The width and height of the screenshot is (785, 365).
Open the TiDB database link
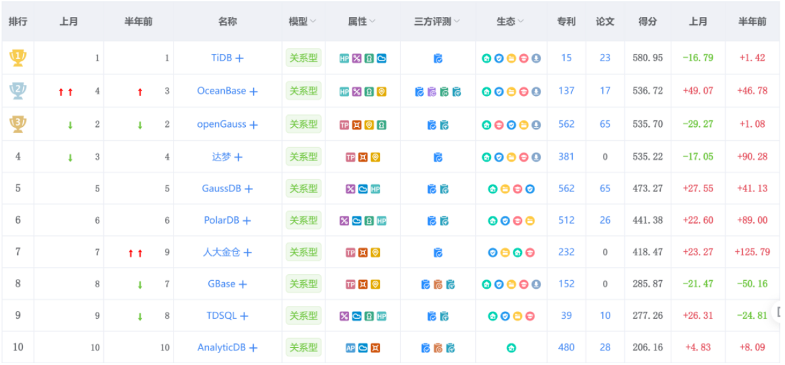222,58
